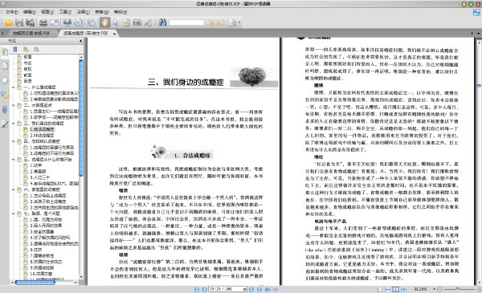
Task: Switch to single page layout
Action: pos(380,289)
